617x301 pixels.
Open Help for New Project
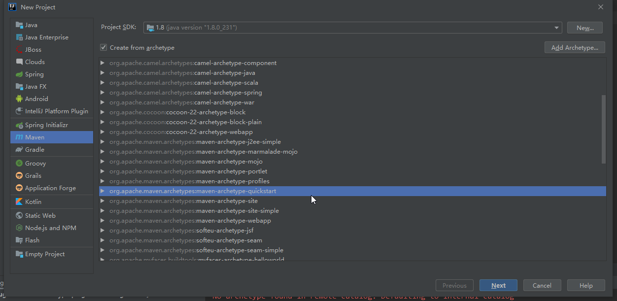pyautogui.click(x=586, y=285)
